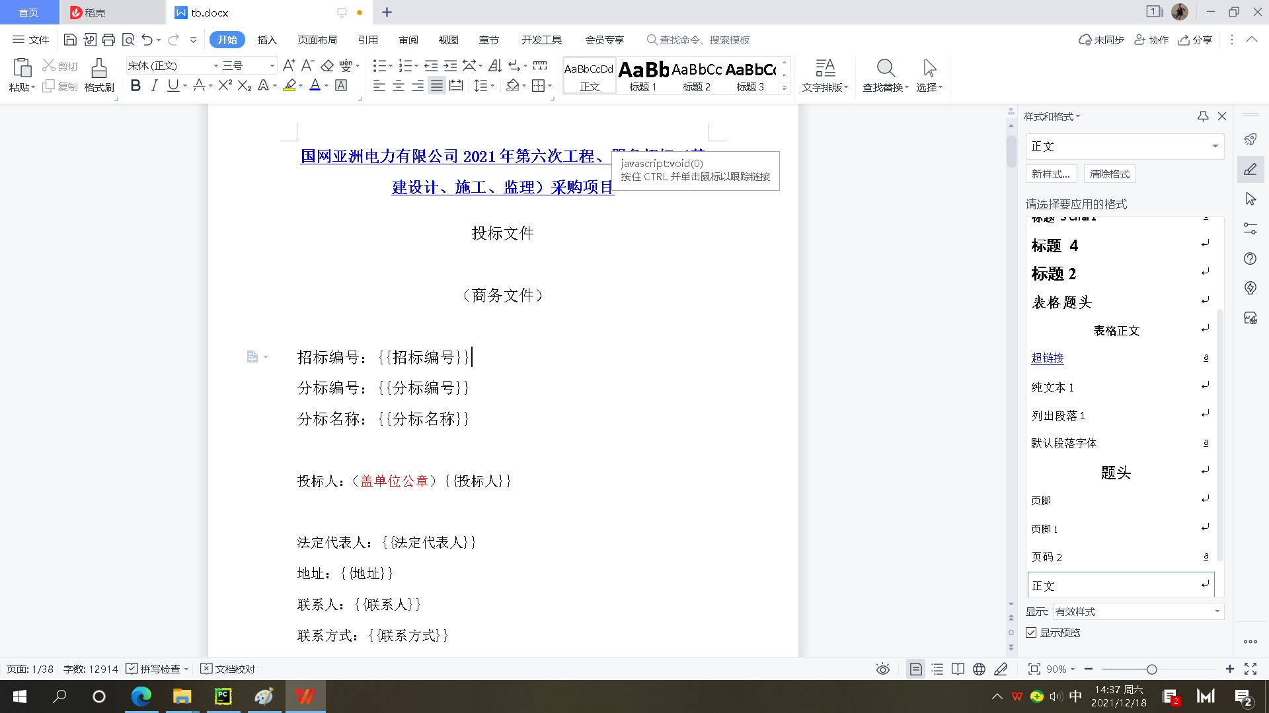The height and width of the screenshot is (713, 1269).
Task: Click the Clear Format (清除格式) button
Action: point(1110,174)
